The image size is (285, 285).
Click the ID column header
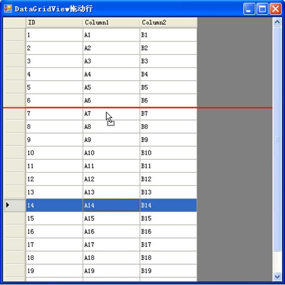[54, 23]
